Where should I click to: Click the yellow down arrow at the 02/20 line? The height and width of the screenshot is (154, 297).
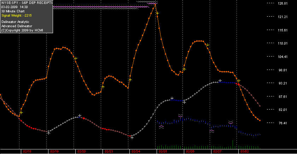[x=76, y=58]
